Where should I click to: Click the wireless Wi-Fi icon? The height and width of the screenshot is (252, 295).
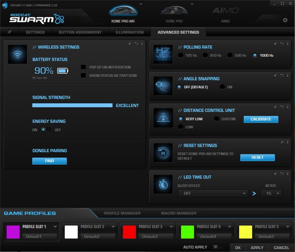tap(17, 54)
